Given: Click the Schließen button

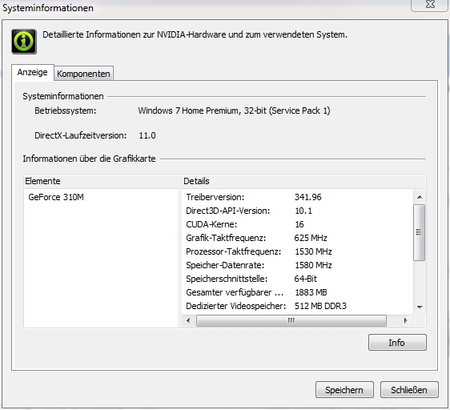Looking at the screenshot, I should (x=409, y=390).
